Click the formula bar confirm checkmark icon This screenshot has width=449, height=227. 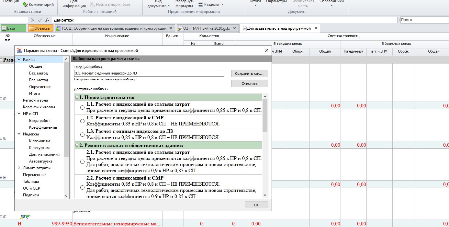coord(40,20)
